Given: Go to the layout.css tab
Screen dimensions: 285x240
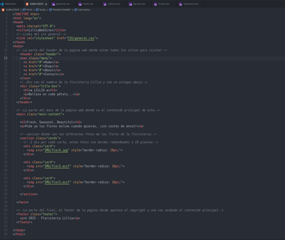Looking at the screenshot, I should (x=139, y=4).
